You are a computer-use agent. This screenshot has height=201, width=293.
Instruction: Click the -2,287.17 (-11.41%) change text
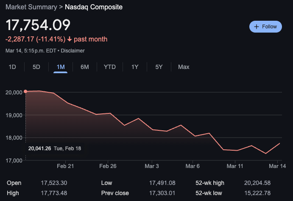36,39
